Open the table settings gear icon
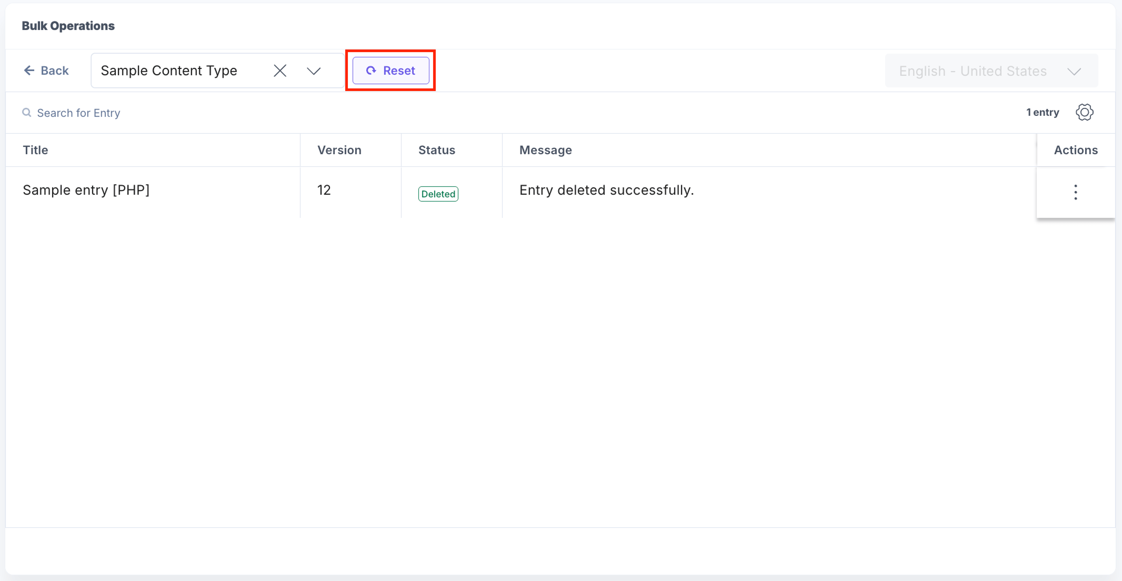Screen dimensions: 1122x581 1084,112
